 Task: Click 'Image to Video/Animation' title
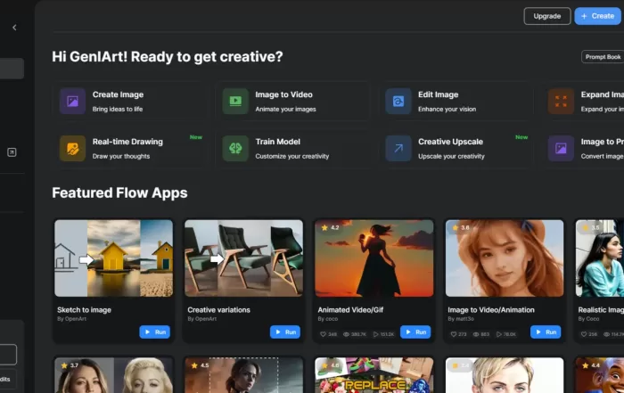pyautogui.click(x=491, y=310)
